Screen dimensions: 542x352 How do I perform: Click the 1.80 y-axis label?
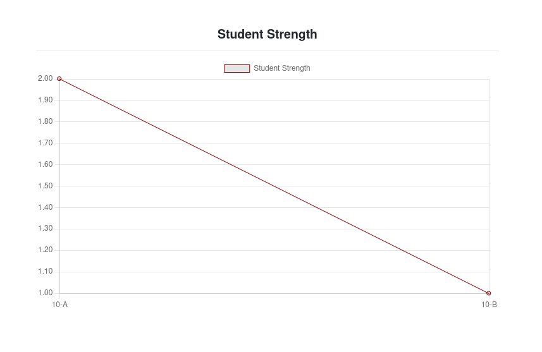[x=45, y=121]
